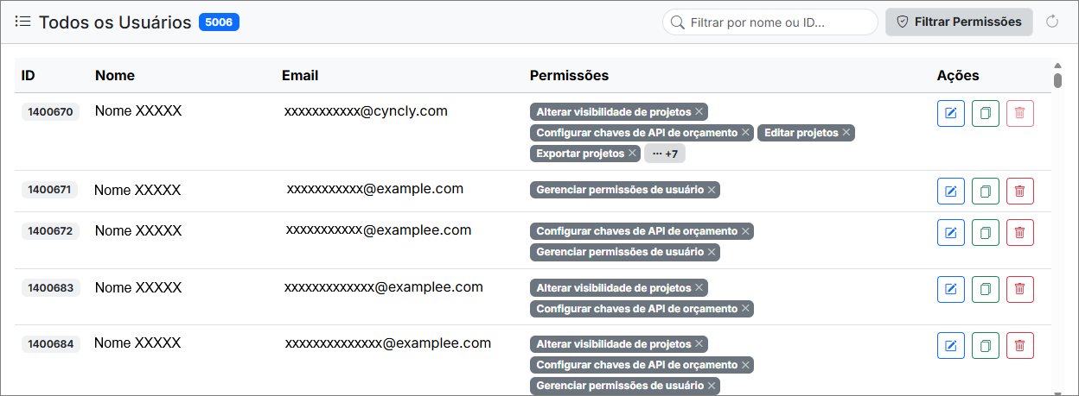Sort by the Email column header
The height and width of the screenshot is (396, 1079).
point(300,75)
